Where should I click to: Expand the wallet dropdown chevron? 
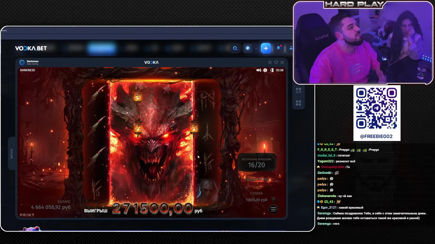pyautogui.click(x=256, y=48)
